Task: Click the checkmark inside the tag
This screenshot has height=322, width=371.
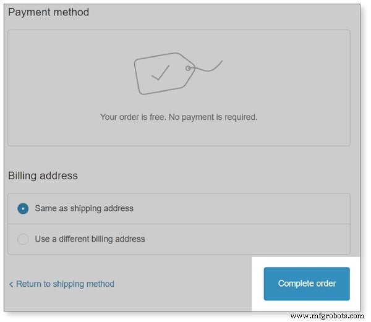Action: click(x=160, y=72)
